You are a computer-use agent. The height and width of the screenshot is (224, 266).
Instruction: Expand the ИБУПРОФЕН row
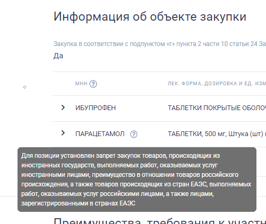click(63, 107)
